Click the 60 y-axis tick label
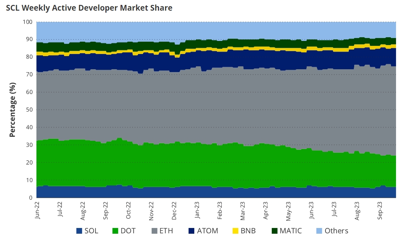 (29, 92)
